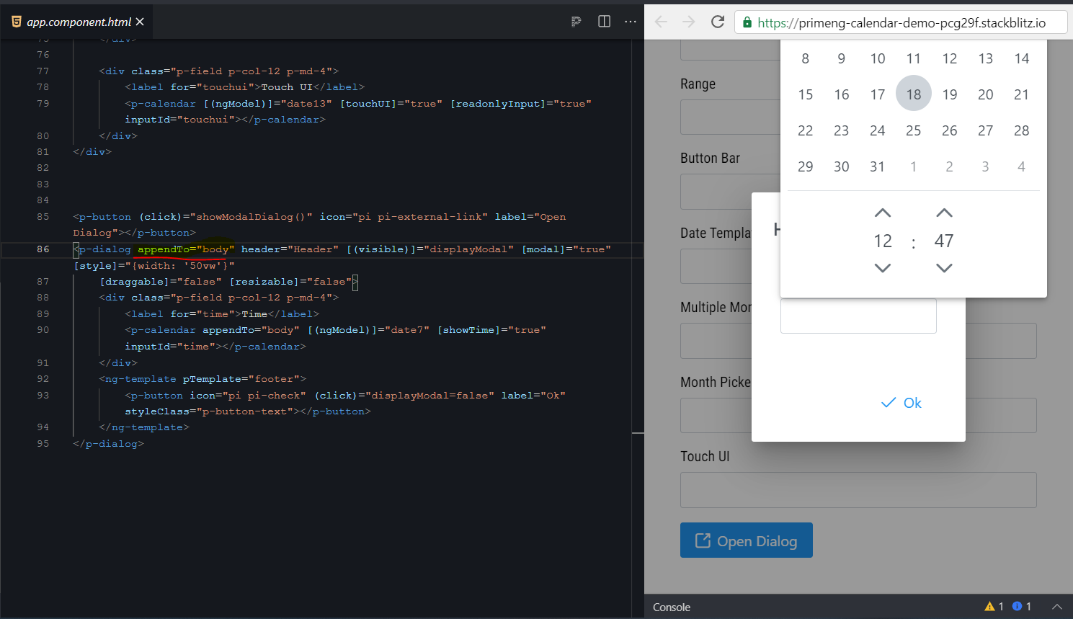Click the forward navigation arrow in the preview

click(x=689, y=22)
